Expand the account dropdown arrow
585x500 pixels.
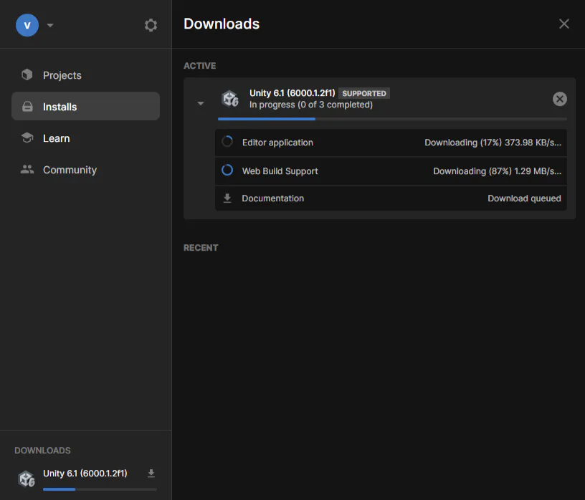50,25
